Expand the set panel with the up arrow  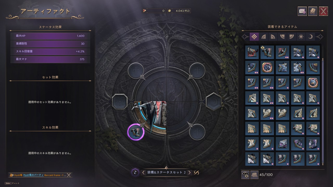tap(166, 168)
